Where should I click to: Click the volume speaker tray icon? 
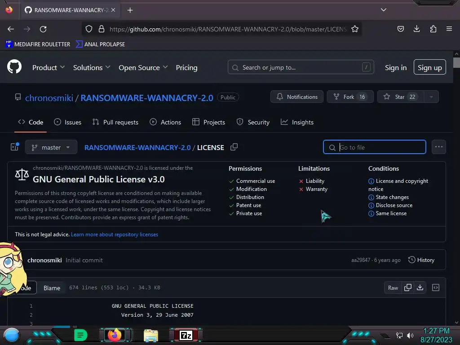click(x=410, y=336)
